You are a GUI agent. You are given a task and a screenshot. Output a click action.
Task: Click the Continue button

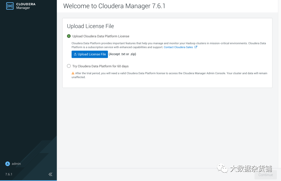pos(265,175)
